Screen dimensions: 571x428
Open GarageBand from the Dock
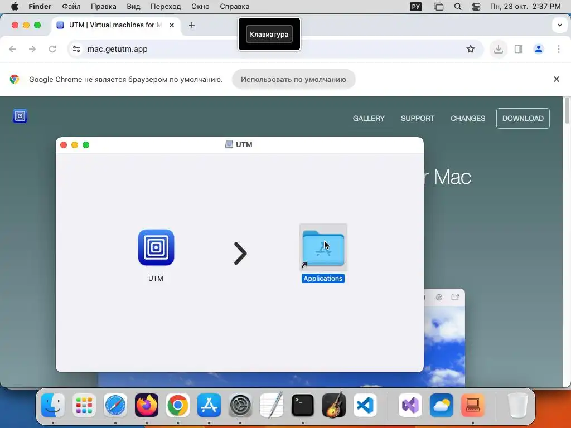coord(334,405)
